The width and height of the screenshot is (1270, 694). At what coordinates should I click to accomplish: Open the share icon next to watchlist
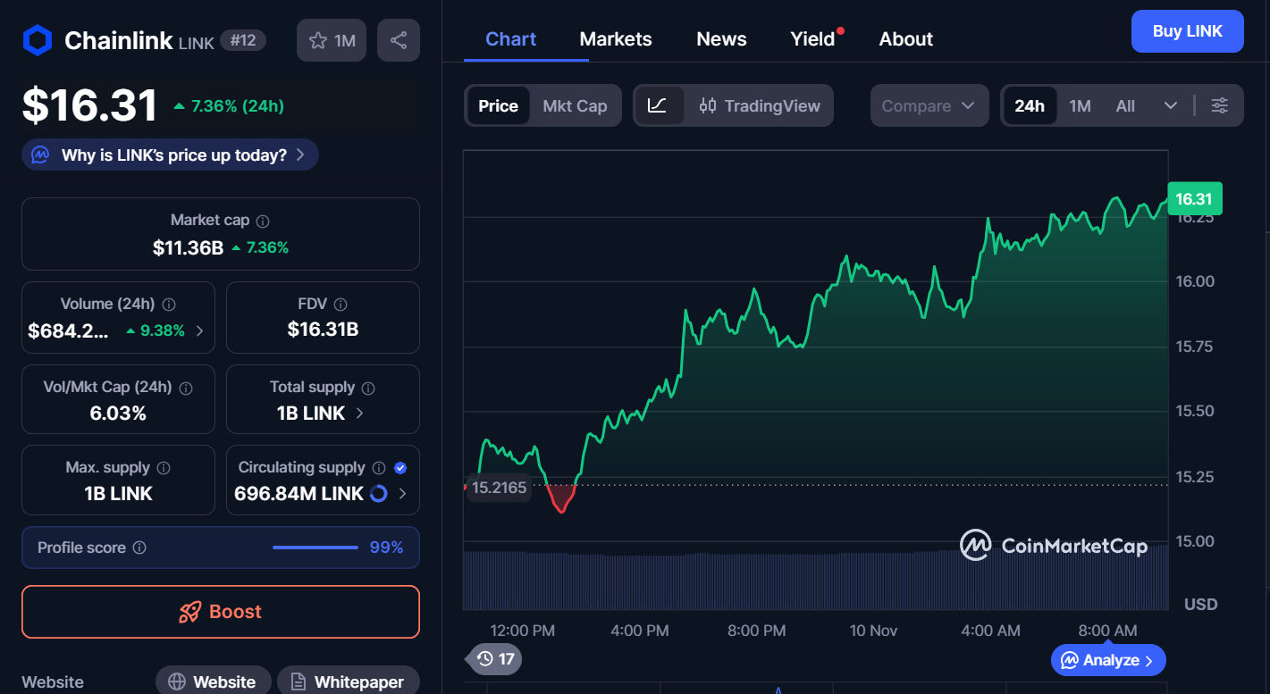point(398,39)
